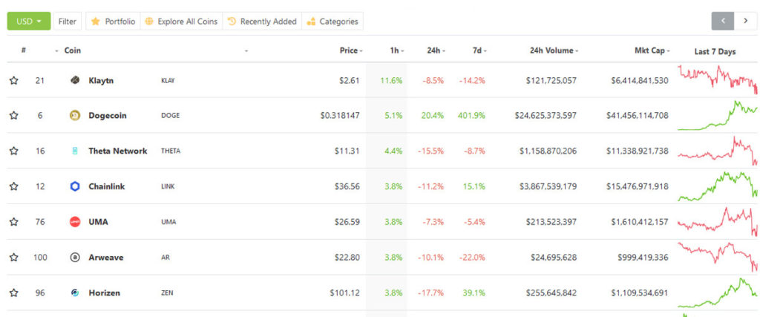
Task: Open Explore All Coins tab
Action: point(181,22)
